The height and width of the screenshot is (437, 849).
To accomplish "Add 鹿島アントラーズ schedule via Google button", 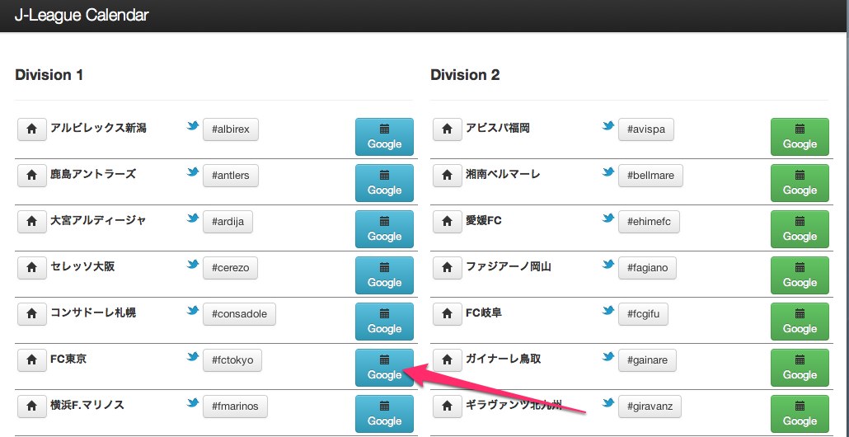I will 384,183.
